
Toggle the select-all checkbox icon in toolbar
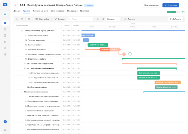pyautogui.click(x=17, y=19)
